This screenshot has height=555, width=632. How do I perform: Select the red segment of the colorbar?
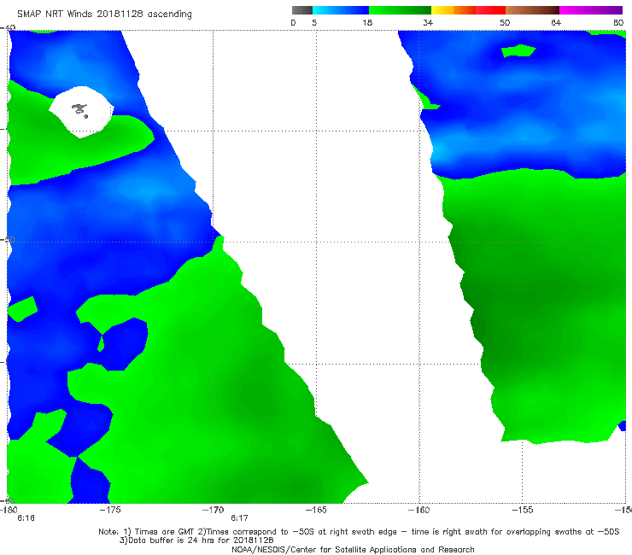490,10
